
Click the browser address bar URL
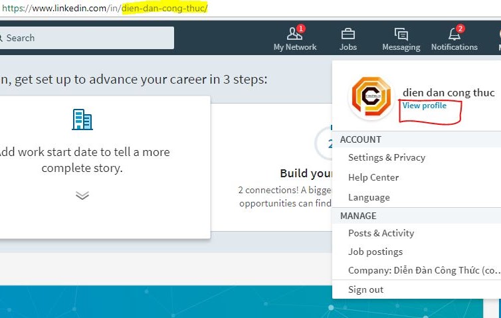pos(105,8)
